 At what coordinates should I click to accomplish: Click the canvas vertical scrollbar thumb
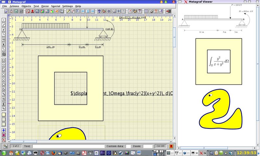coord(175,37)
